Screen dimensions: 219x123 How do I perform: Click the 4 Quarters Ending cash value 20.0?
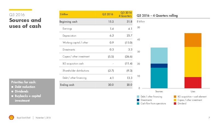coord(129,85)
